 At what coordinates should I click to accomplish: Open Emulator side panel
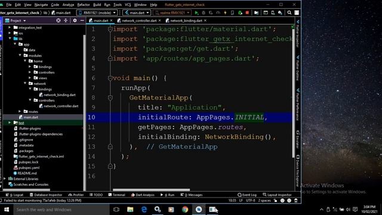[x=297, y=139]
